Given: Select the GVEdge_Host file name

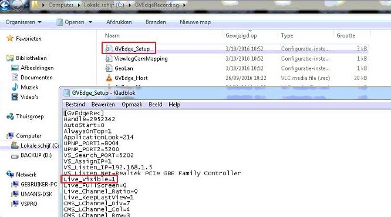Looking at the screenshot, I should coord(131,78).
